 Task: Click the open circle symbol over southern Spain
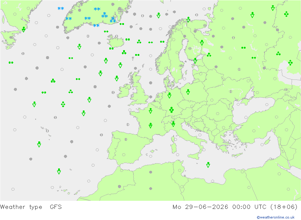124,155
